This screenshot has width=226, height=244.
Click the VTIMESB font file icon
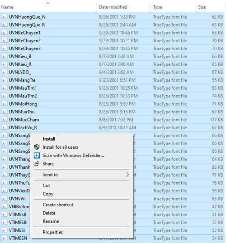pos(5,215)
